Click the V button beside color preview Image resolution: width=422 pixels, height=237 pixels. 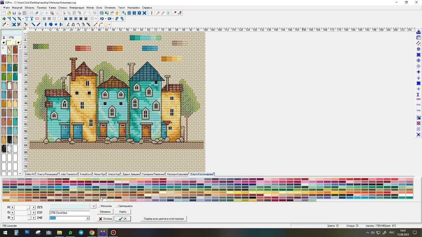pyautogui.click(x=94, y=206)
